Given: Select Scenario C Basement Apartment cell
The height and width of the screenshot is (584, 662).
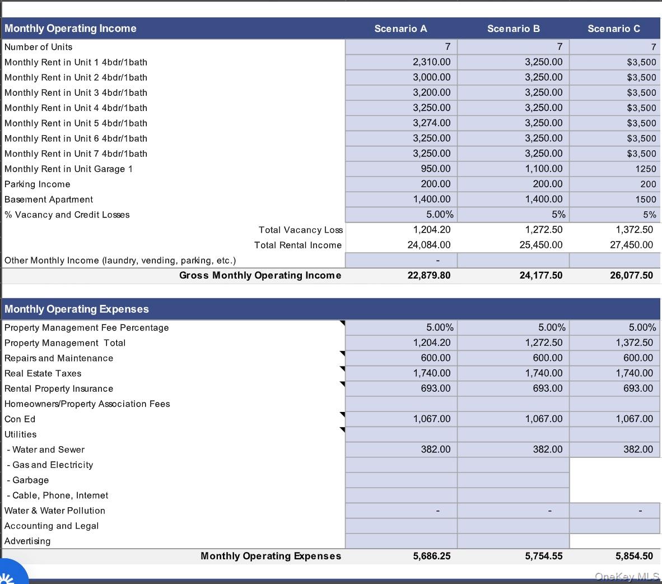Looking at the screenshot, I should pyautogui.click(x=614, y=200).
